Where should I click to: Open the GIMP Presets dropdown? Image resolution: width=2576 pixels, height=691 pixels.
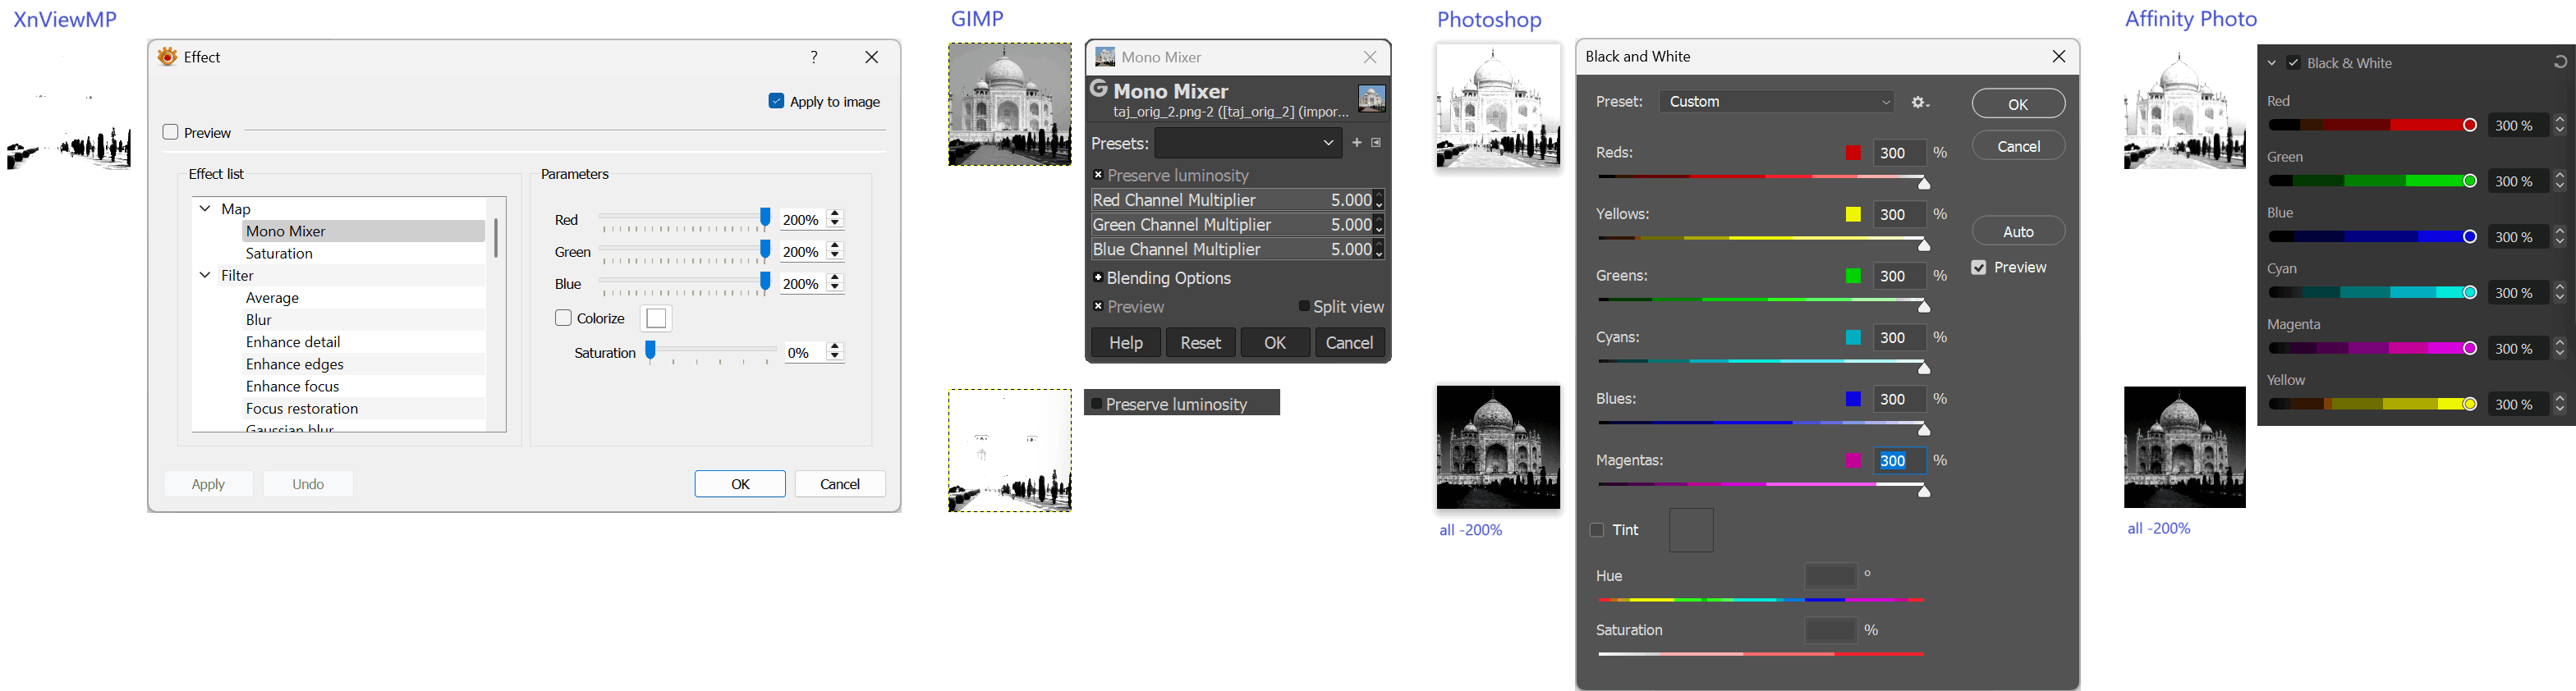1249,143
